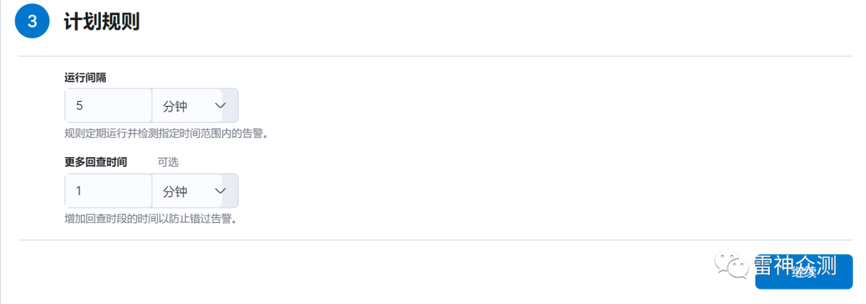Click the 更多回查时间 field label
866x304 pixels.
click(x=95, y=162)
